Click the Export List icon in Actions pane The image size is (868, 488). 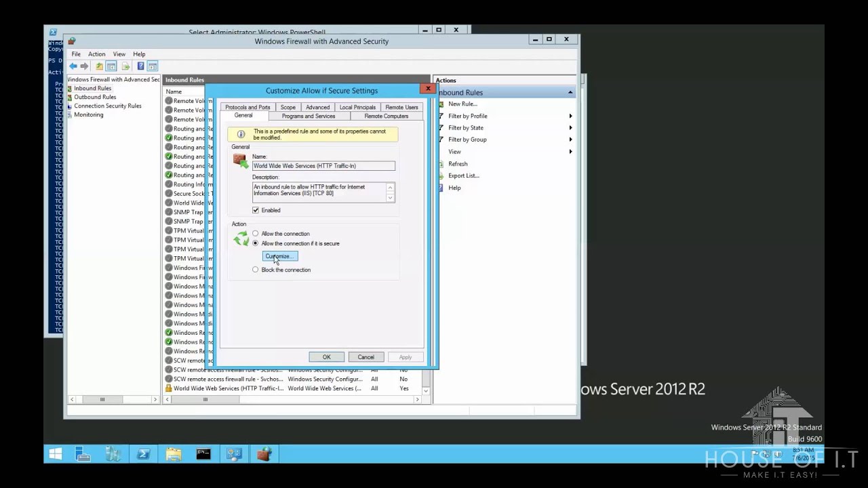(441, 176)
